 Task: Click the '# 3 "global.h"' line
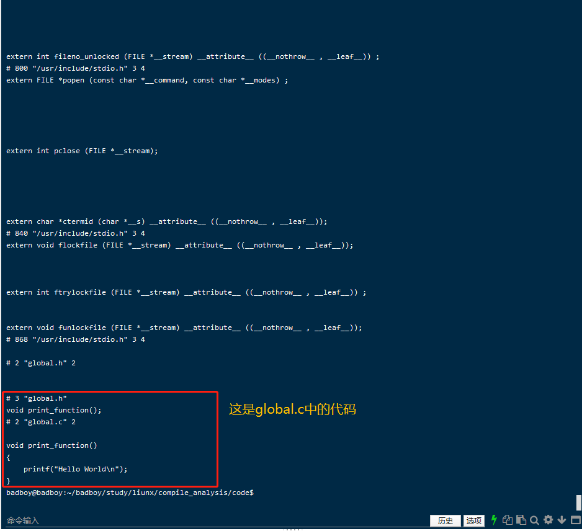[x=37, y=398]
